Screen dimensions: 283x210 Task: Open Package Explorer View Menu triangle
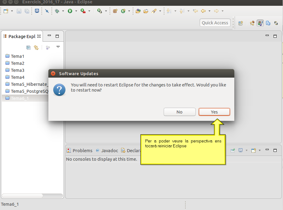pyautogui.click(x=58, y=47)
